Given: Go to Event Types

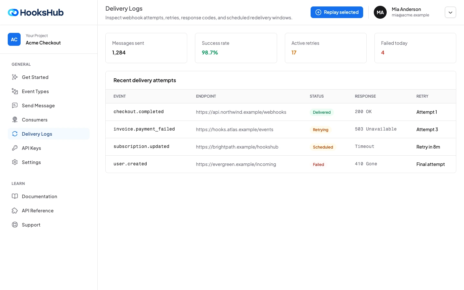Looking at the screenshot, I should click(49, 91).
